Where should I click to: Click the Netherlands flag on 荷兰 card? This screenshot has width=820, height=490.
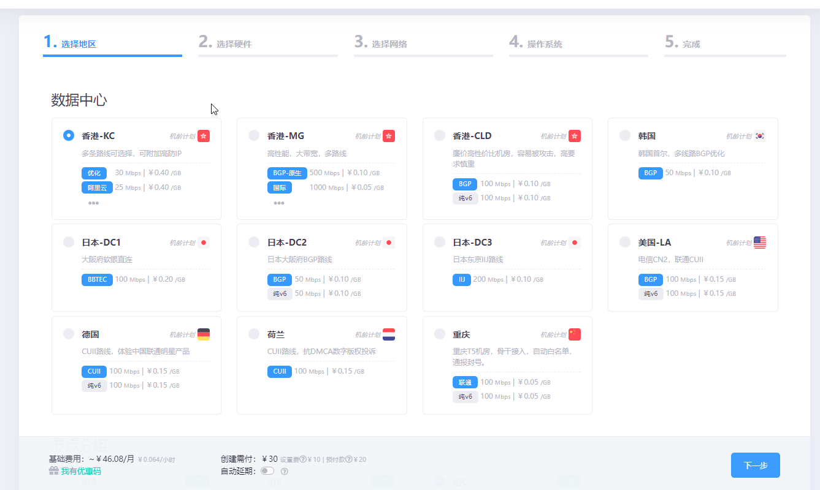click(389, 334)
